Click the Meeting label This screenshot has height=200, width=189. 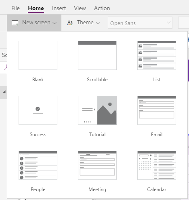[x=97, y=189]
